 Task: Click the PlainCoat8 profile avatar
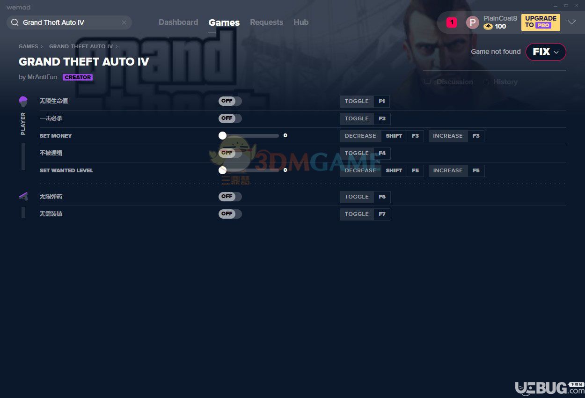coord(473,22)
